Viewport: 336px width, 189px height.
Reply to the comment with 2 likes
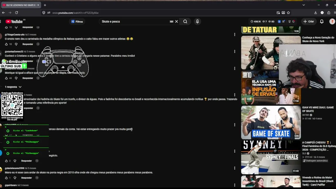[x=27, y=161]
